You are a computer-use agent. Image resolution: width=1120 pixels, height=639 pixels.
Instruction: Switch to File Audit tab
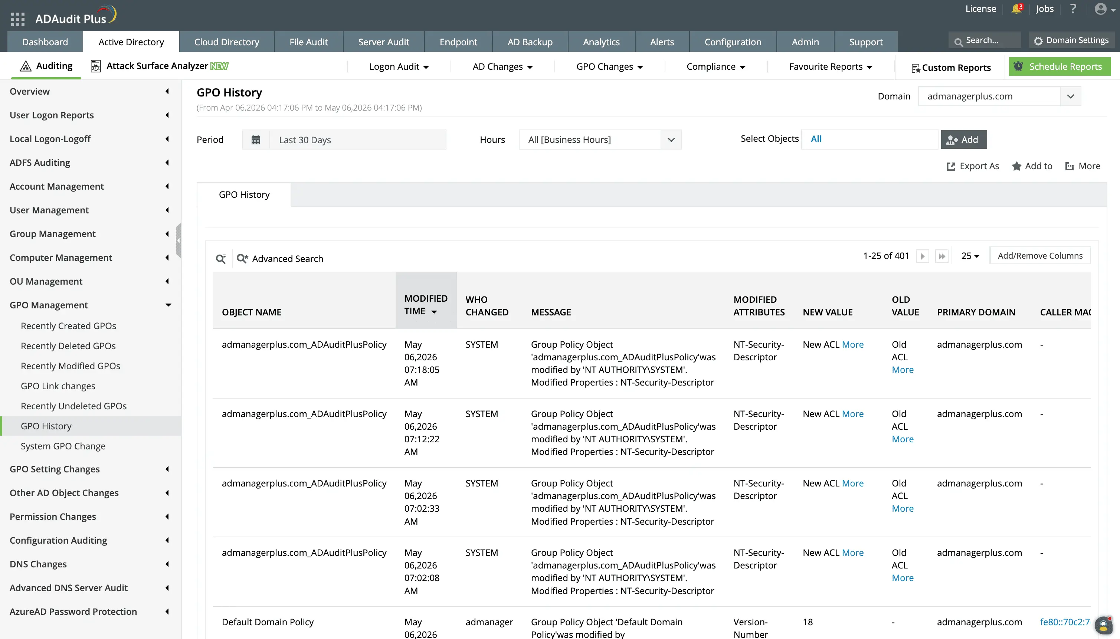click(308, 42)
